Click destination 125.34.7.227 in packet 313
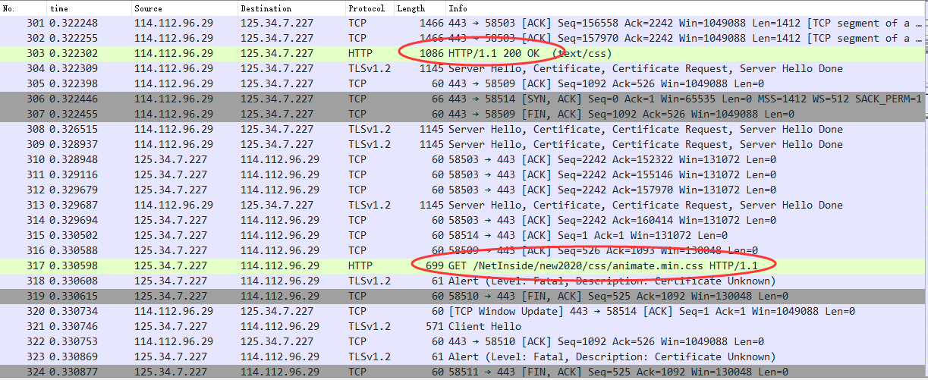This screenshot has width=928, height=380. [x=277, y=205]
